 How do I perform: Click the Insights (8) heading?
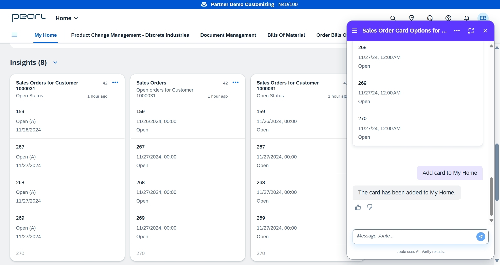(28, 62)
